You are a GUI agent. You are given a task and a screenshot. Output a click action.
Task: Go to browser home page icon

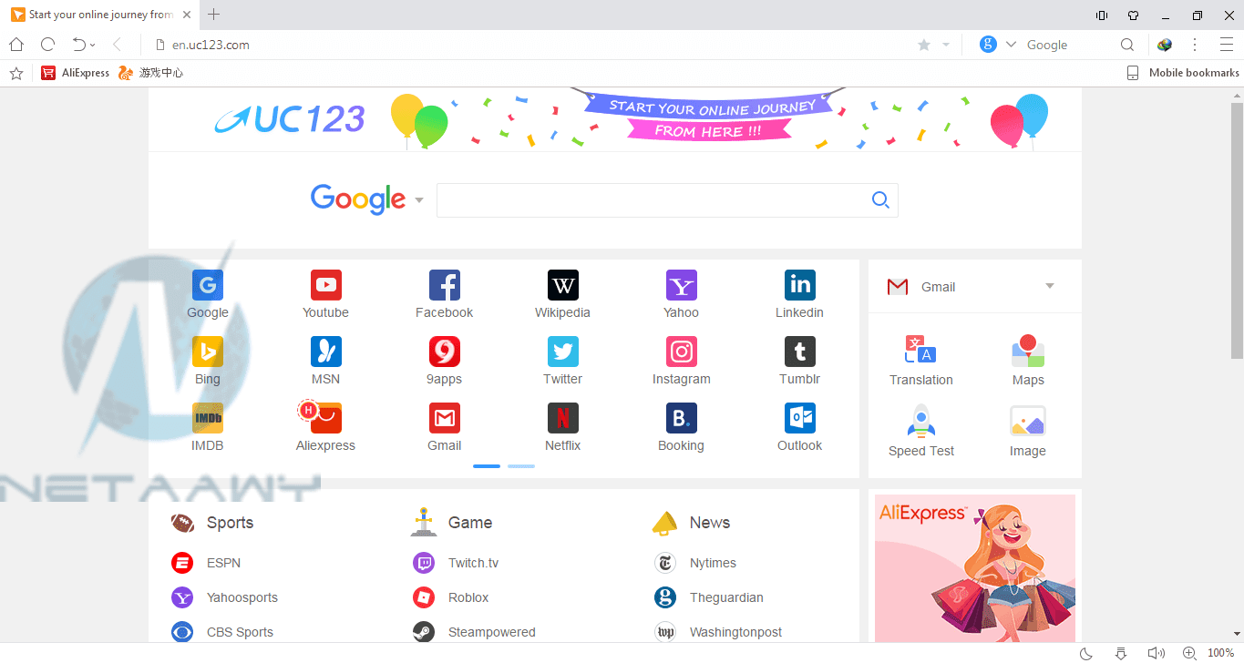point(16,45)
